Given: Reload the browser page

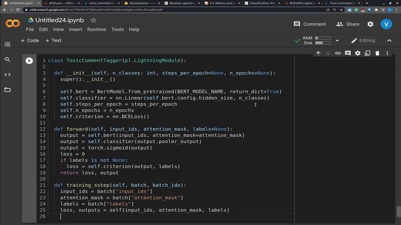Looking at the screenshot, I should [x=18, y=10].
